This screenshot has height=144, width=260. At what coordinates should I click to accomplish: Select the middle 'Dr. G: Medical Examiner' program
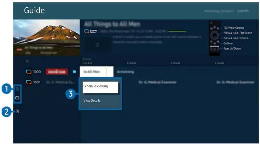(x=157, y=82)
